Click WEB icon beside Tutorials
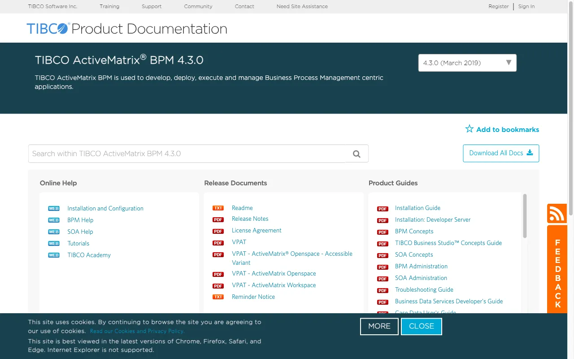This screenshot has height=359, width=574. (54, 244)
